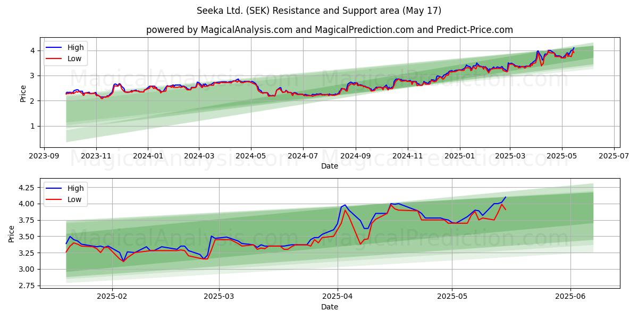The image size is (638, 319).
Task: Click the 'Date' x-axis label of bottom chart
Action: click(330, 307)
